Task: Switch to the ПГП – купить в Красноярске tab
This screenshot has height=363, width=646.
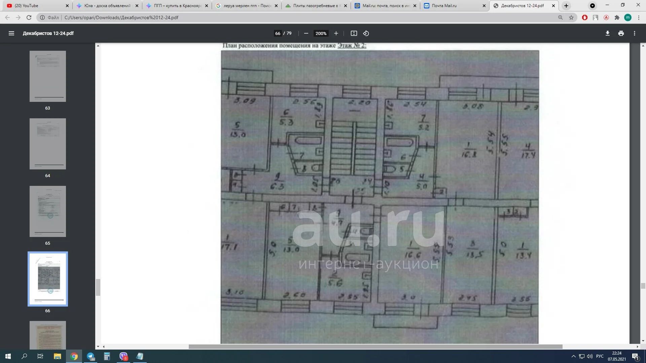Action: [177, 6]
